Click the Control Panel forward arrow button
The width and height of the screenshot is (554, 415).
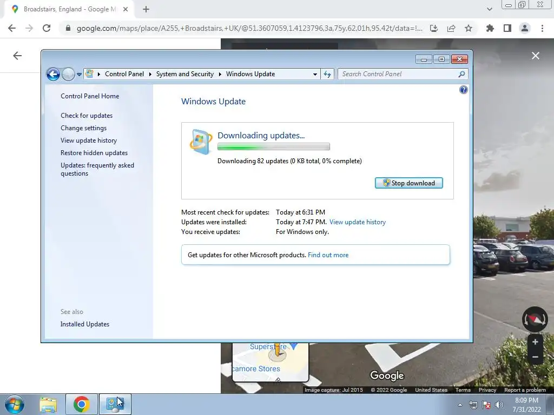pos(68,74)
